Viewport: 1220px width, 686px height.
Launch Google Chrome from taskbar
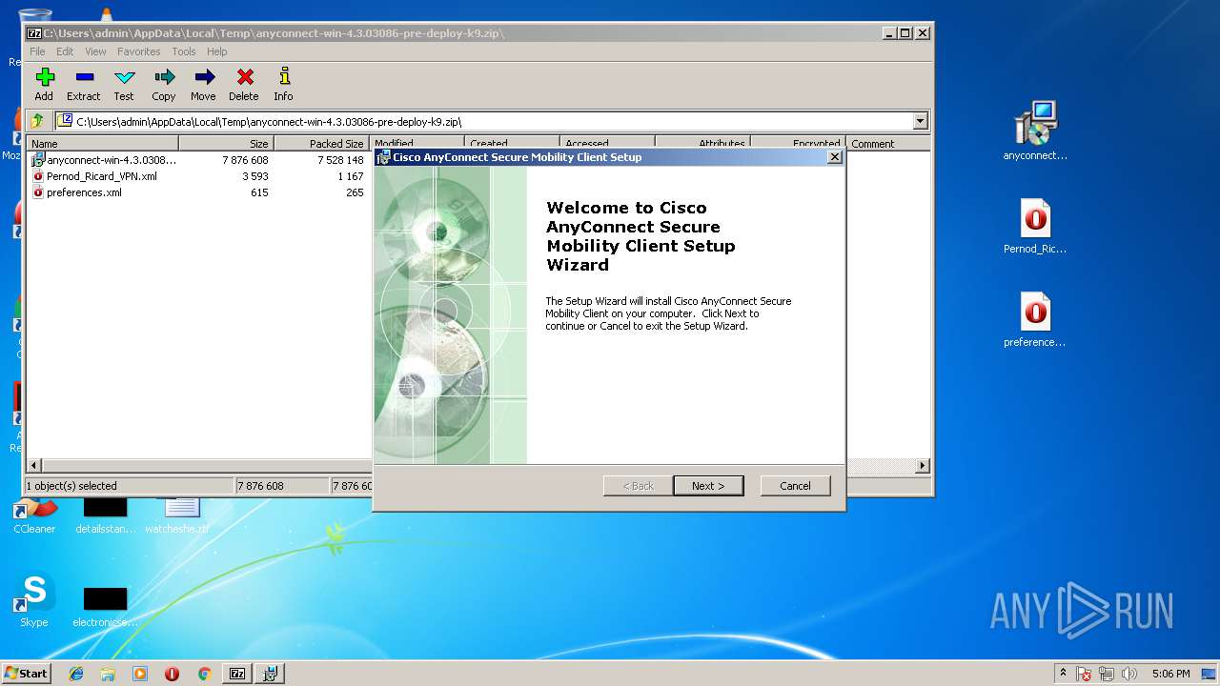[204, 674]
